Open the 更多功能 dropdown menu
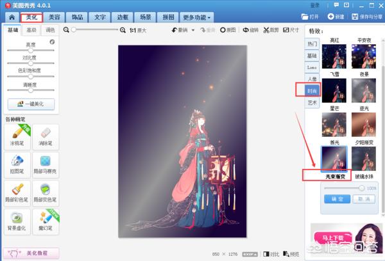 [196, 17]
